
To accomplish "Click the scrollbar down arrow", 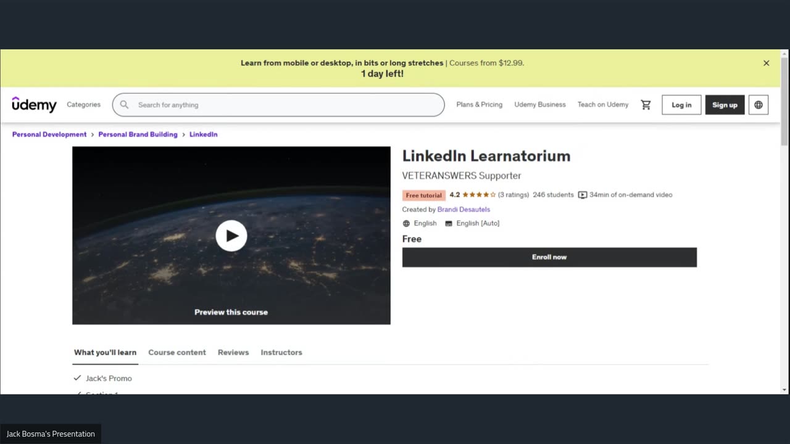I will tap(784, 390).
